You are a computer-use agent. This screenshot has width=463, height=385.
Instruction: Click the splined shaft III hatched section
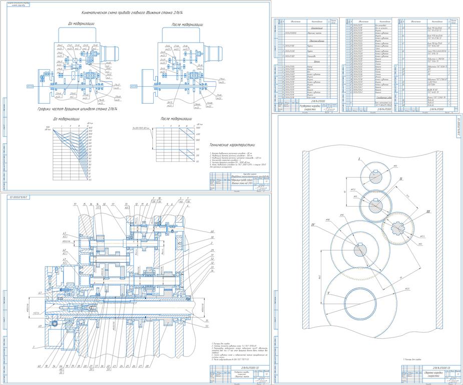pos(398,228)
